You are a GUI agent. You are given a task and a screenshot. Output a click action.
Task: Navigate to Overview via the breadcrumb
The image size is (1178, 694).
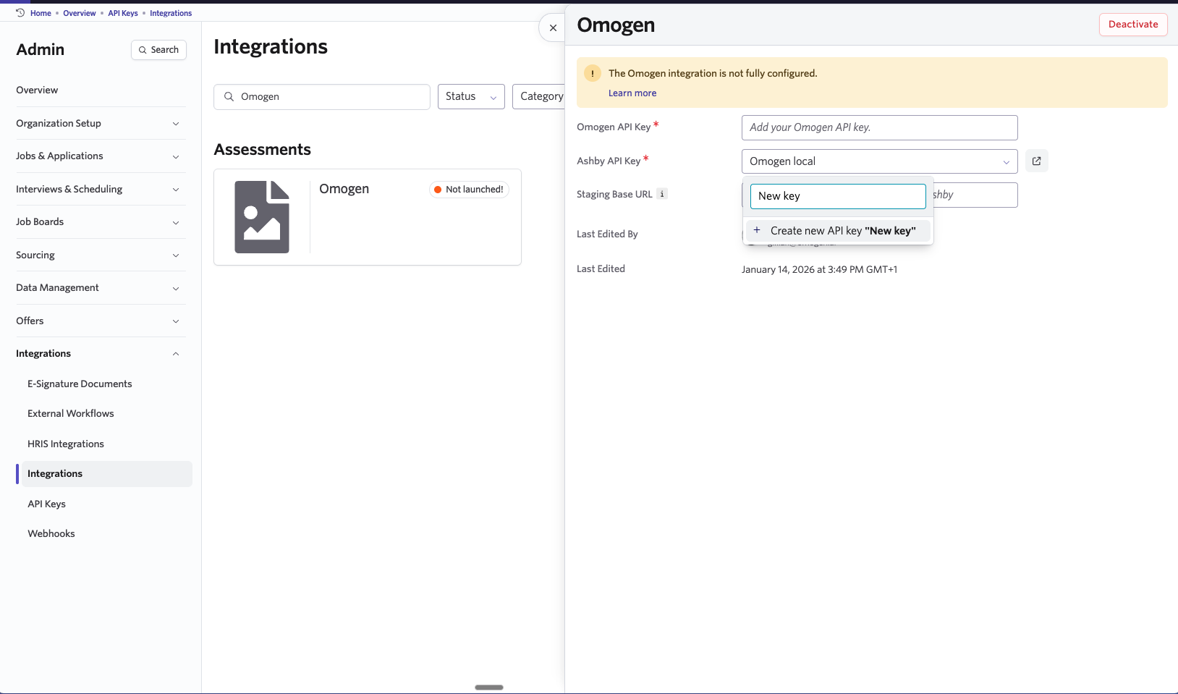[x=79, y=12]
